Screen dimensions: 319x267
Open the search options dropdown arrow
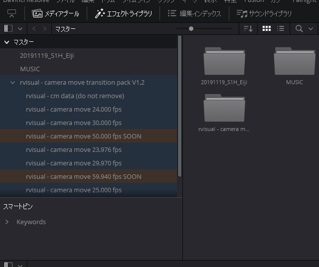(311, 29)
